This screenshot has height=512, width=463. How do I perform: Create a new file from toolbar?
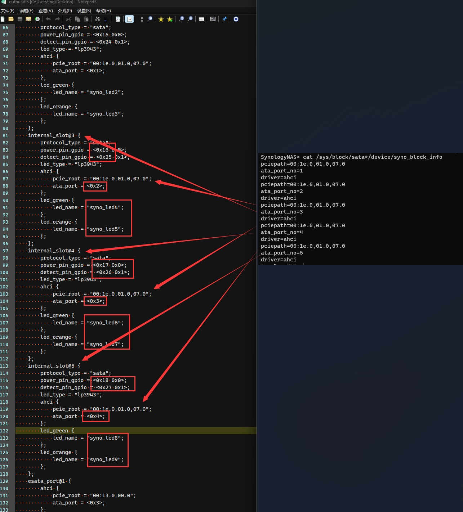pyautogui.click(x=3, y=19)
